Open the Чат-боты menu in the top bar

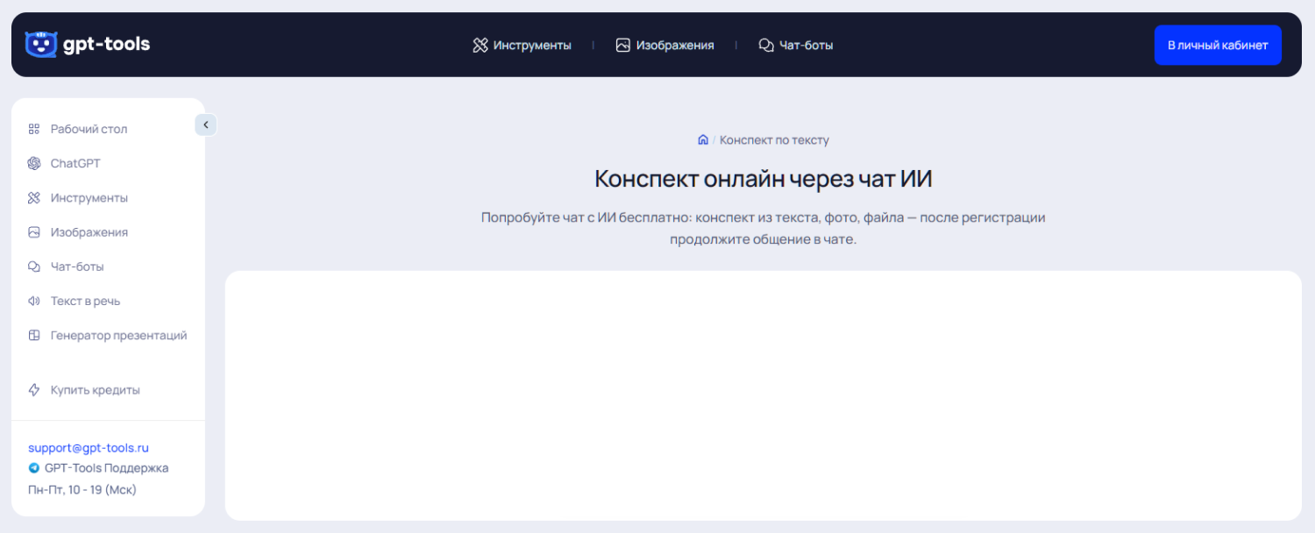click(x=795, y=45)
